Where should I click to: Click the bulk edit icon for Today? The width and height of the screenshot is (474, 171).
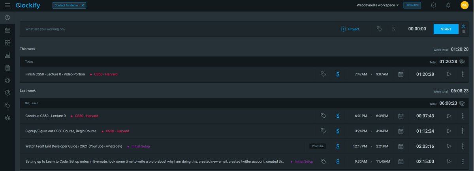click(x=462, y=62)
